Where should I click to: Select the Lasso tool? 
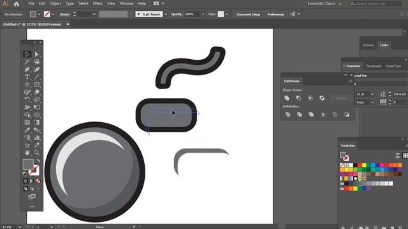(x=37, y=62)
